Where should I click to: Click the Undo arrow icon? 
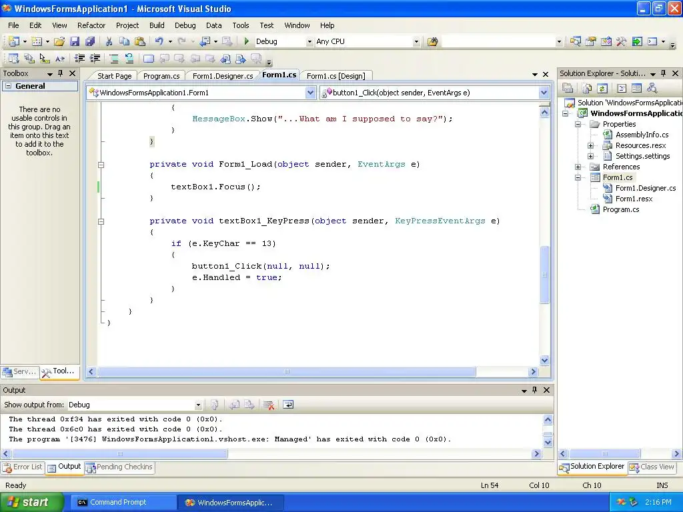tap(159, 41)
